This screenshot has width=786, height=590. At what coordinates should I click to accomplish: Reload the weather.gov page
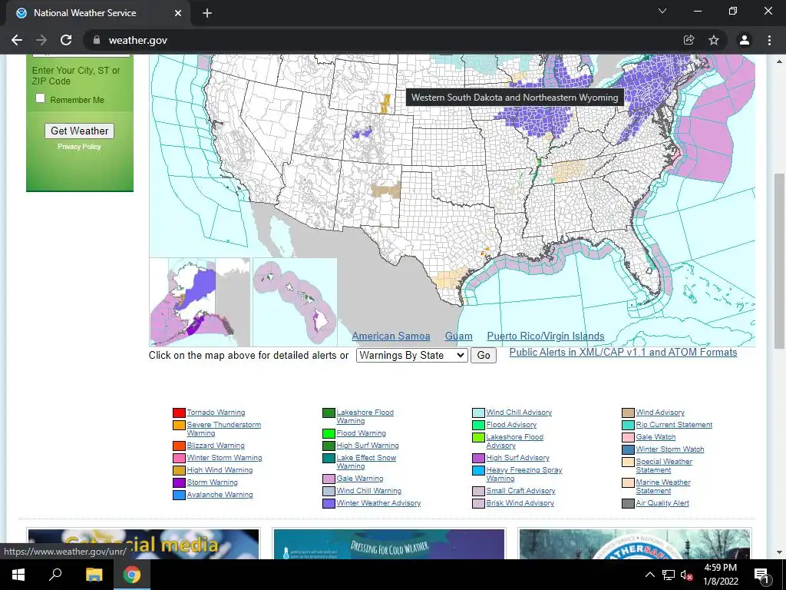66,40
